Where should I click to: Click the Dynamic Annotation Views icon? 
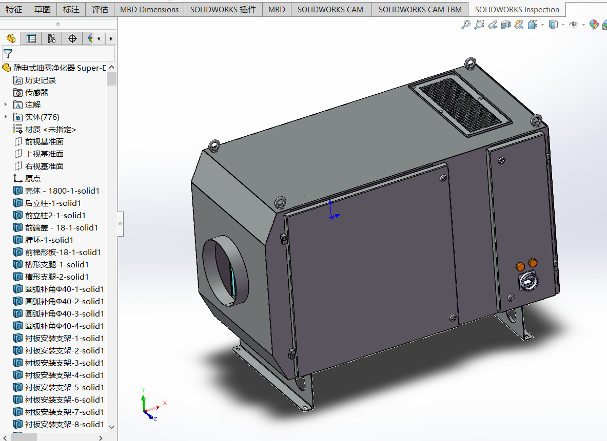click(519, 25)
